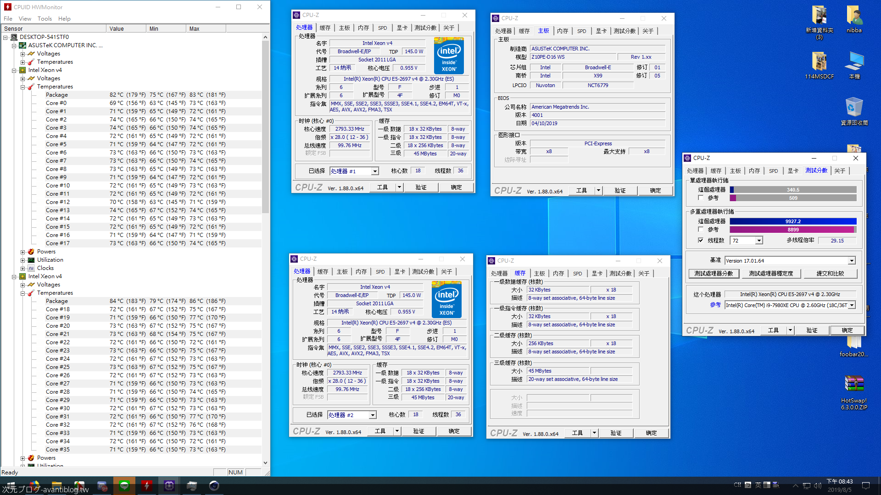Click 确定 in the 主板 window

(655, 191)
